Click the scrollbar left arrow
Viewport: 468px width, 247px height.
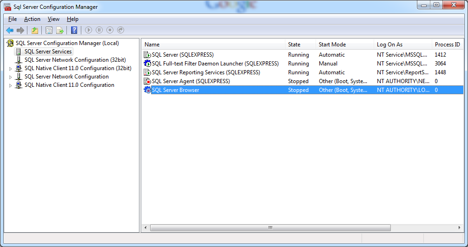[145, 227]
